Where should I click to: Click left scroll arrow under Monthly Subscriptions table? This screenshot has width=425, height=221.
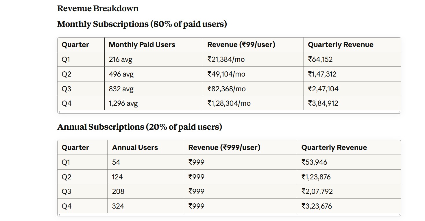point(59,112)
